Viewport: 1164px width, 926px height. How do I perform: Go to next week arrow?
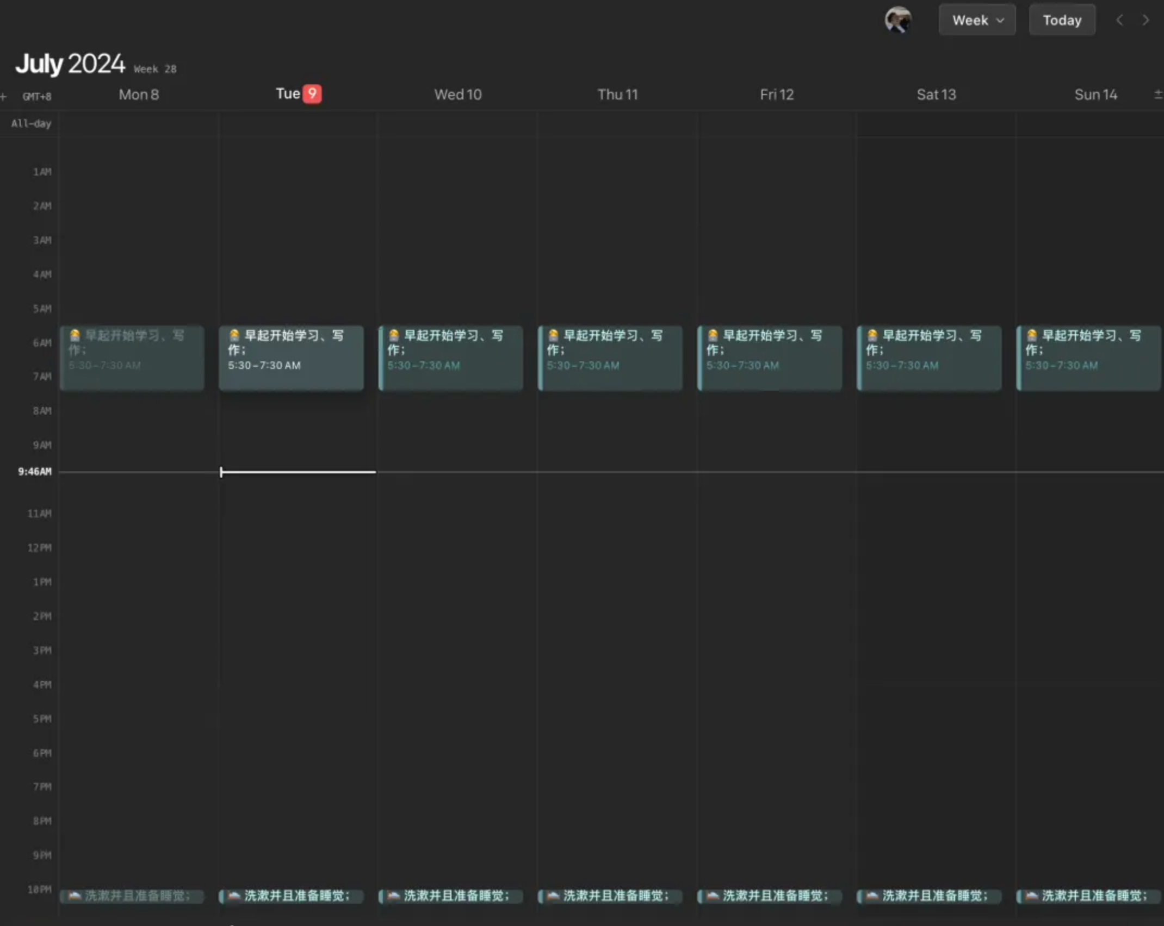click(1146, 20)
